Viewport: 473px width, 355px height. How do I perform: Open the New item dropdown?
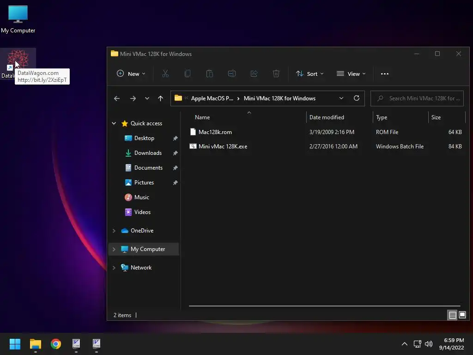pyautogui.click(x=131, y=73)
